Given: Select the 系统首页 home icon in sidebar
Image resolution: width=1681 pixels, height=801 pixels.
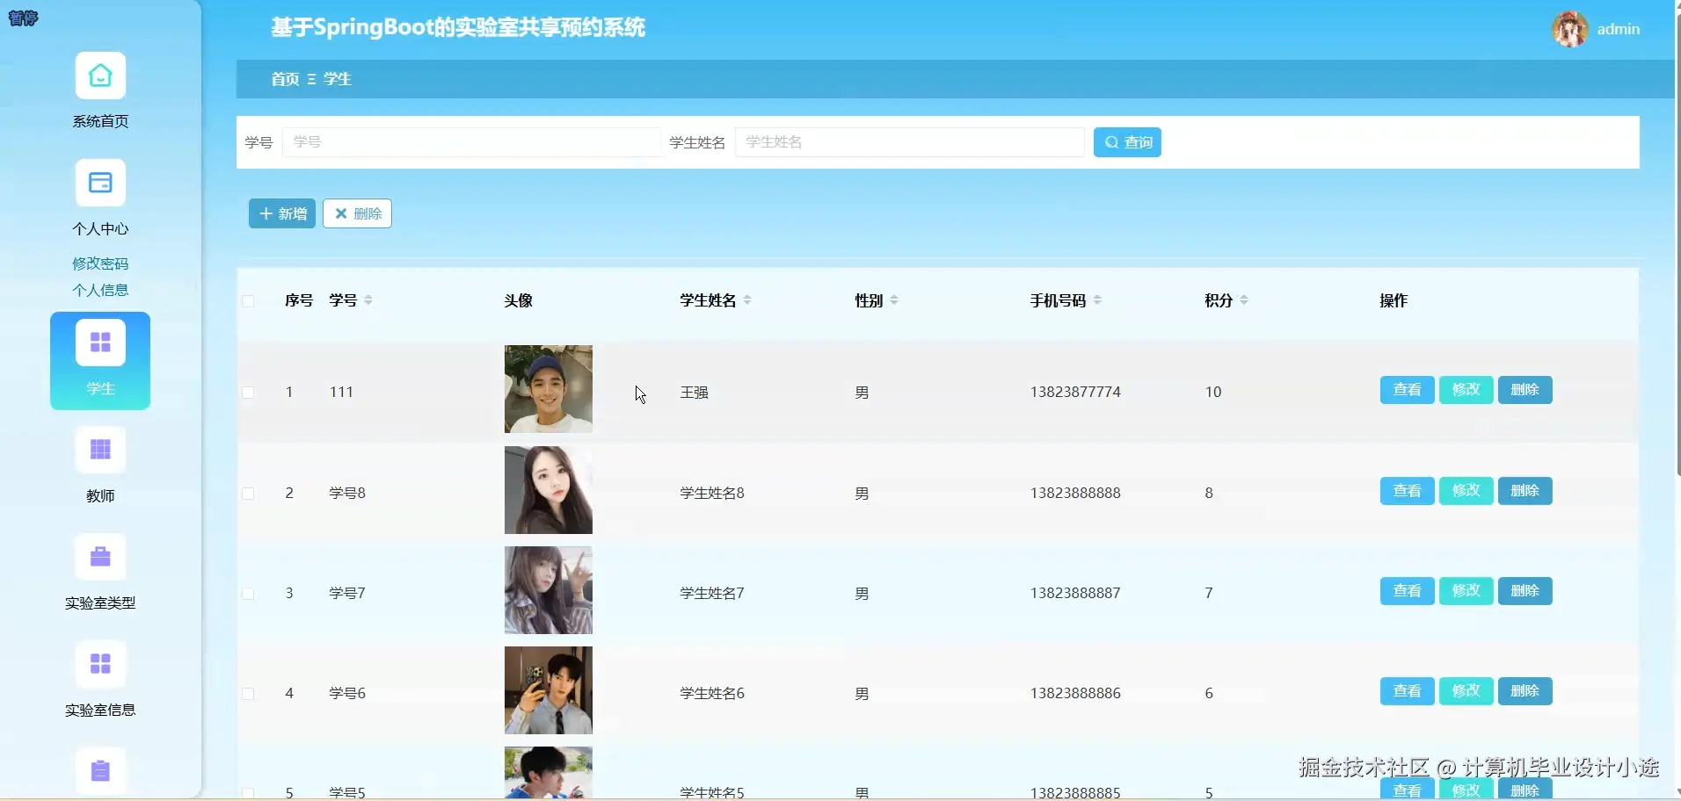Looking at the screenshot, I should [99, 76].
